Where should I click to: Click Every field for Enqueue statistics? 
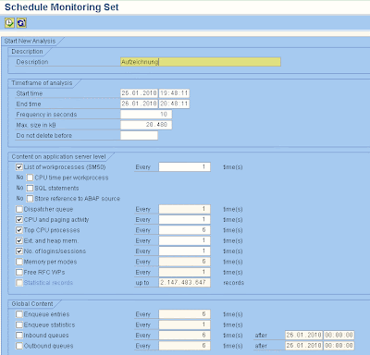[x=184, y=324]
